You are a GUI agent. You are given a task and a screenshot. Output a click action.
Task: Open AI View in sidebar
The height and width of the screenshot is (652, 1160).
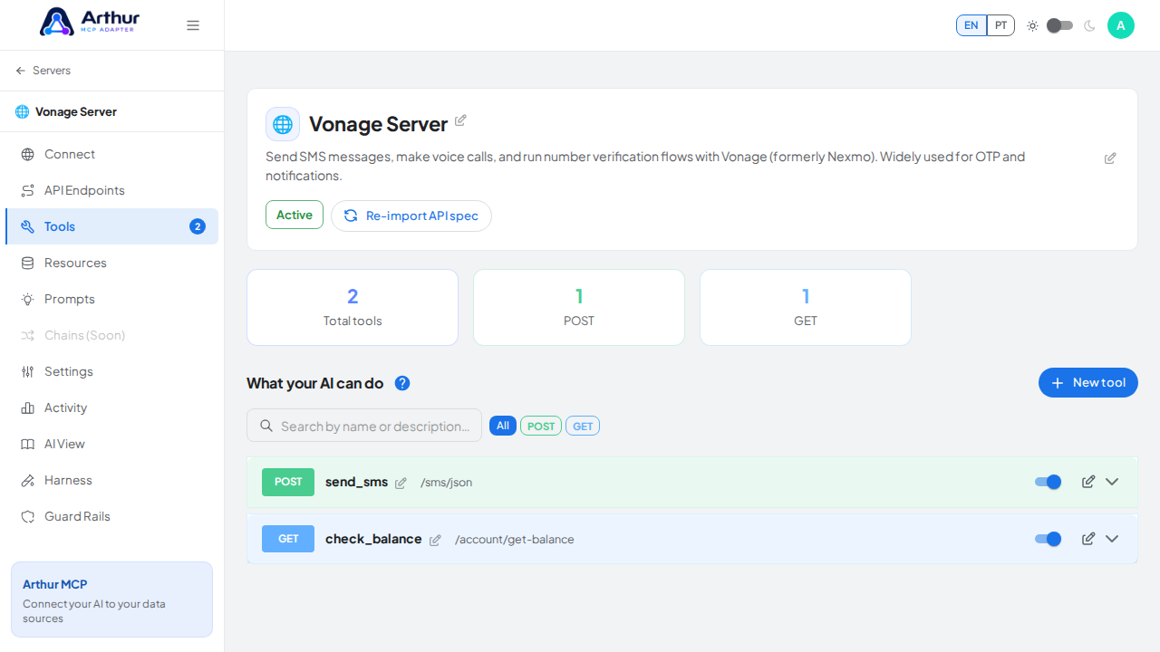[111, 444]
